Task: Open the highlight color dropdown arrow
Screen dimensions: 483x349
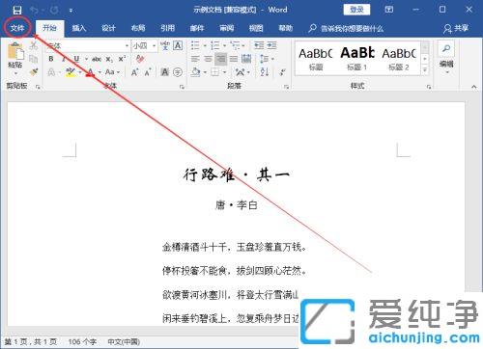Action: pos(80,72)
